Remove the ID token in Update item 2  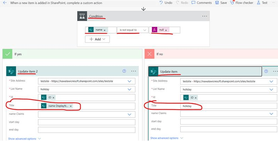54,98
